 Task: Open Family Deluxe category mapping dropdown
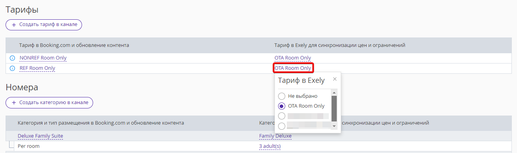coord(275,136)
